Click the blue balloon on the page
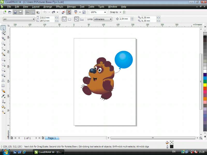 pos(124,60)
